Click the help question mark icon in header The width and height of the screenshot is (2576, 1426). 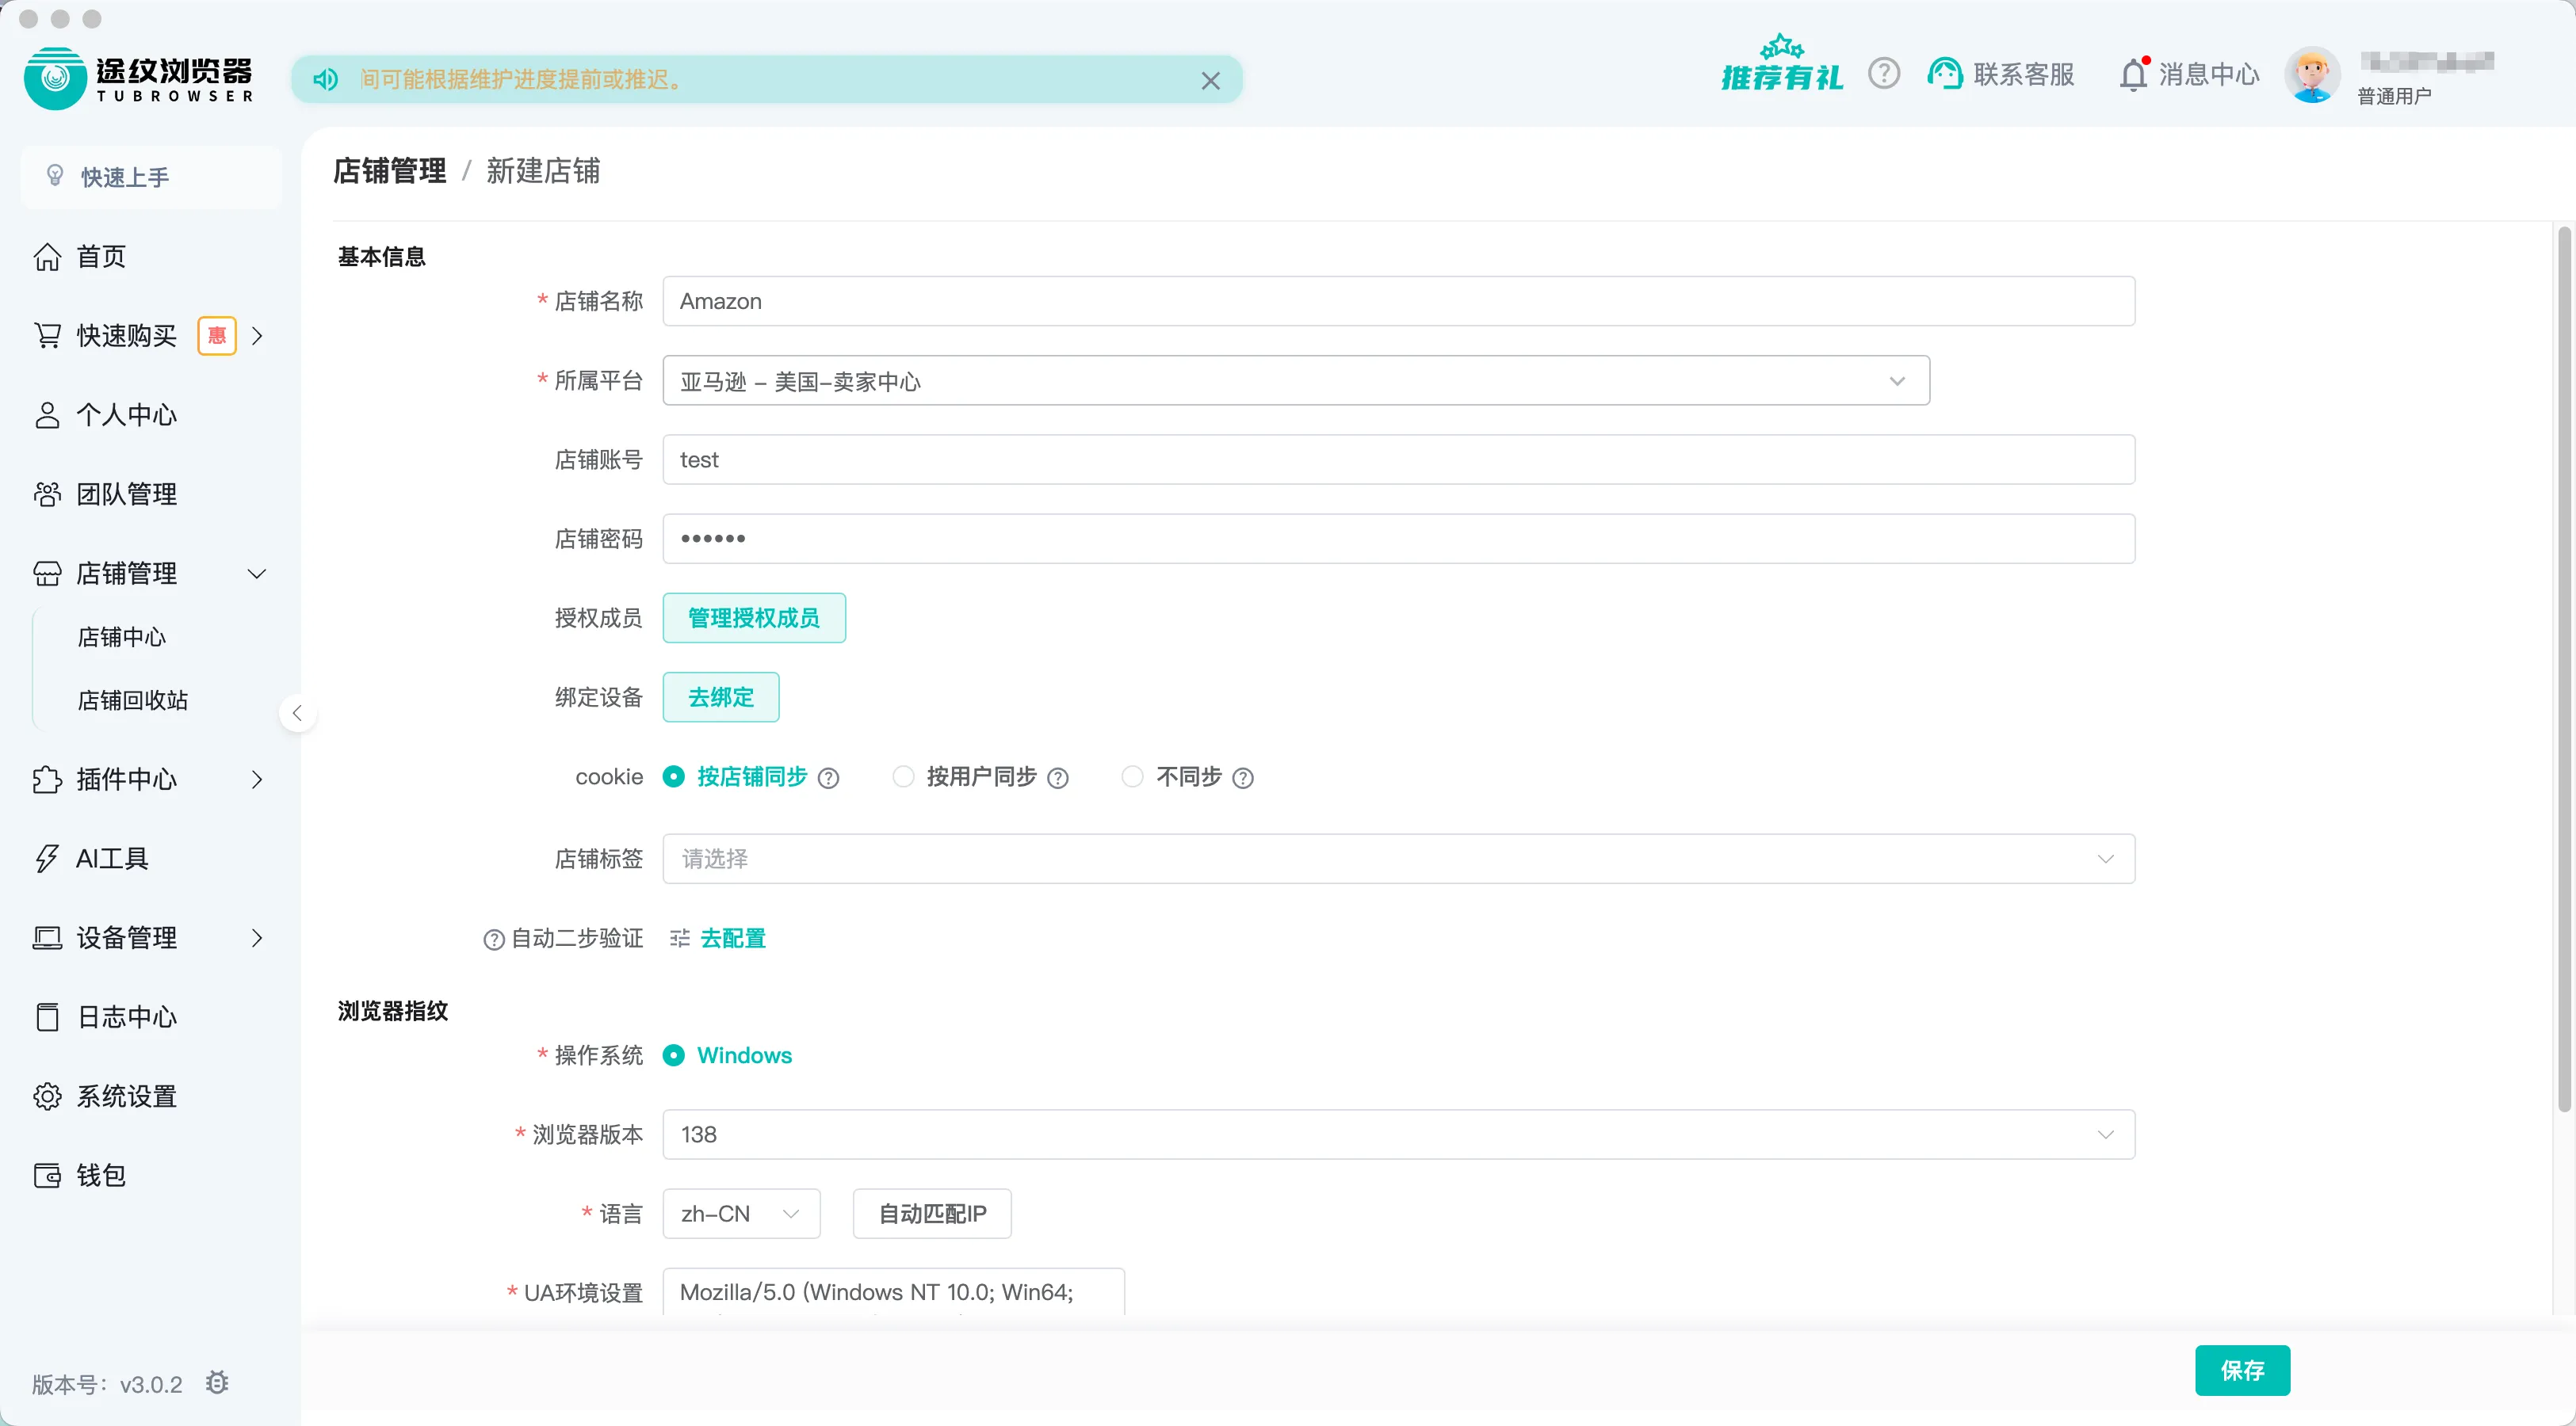(x=1883, y=74)
